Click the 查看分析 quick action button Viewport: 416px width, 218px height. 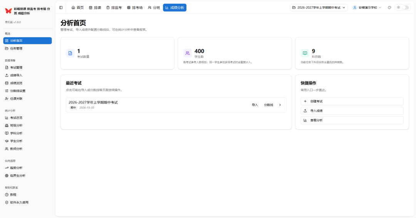click(x=352, y=120)
